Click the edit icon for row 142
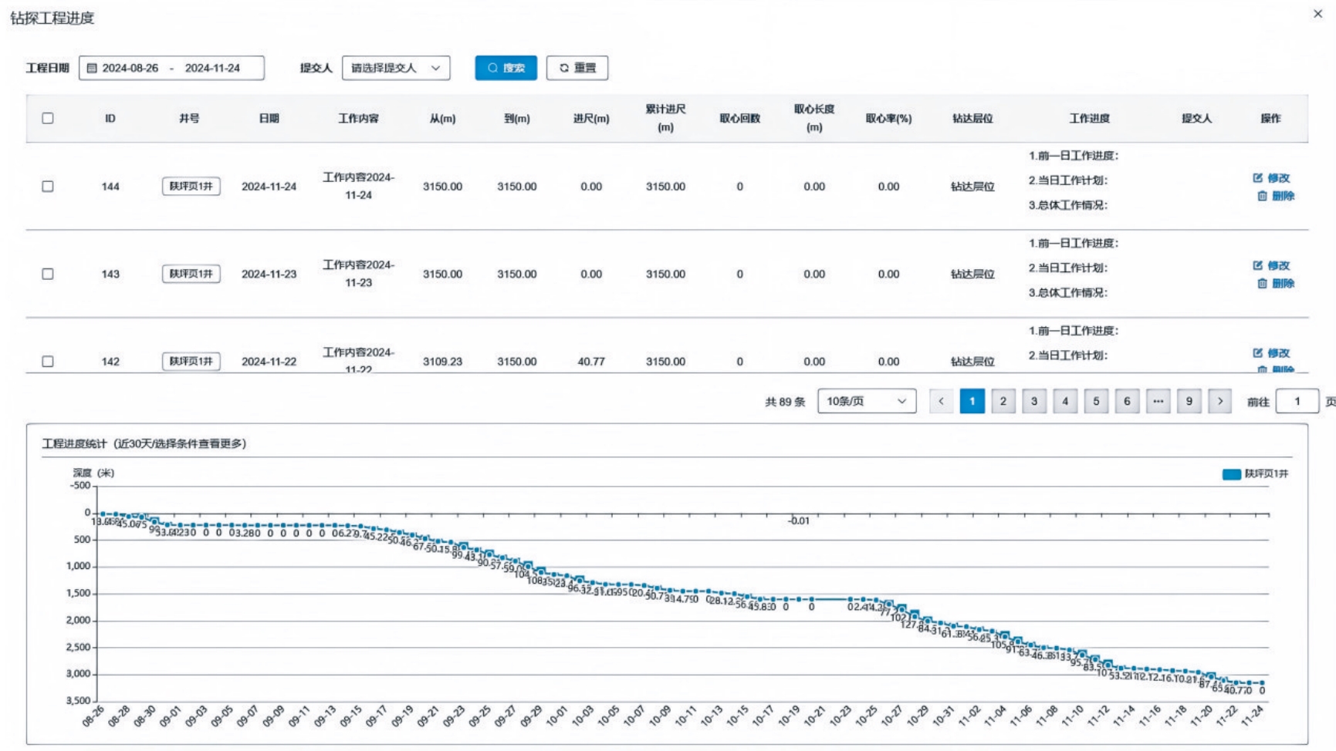Viewport: 1336px width, 751px height. click(1258, 353)
